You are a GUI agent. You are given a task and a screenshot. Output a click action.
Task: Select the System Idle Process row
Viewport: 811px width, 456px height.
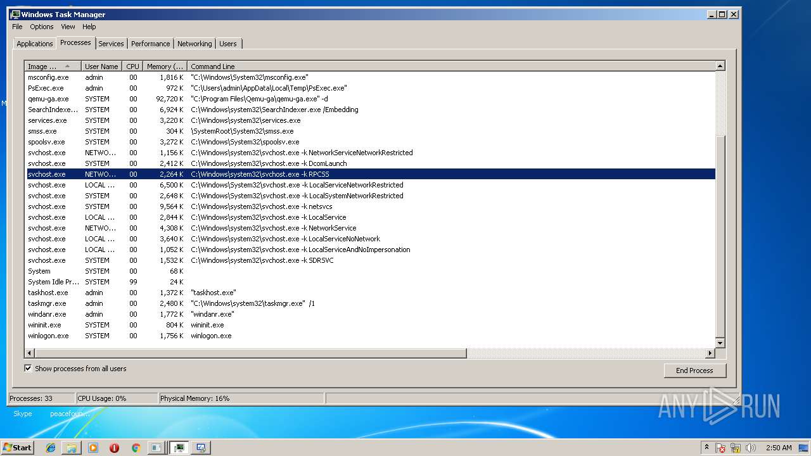(x=370, y=282)
